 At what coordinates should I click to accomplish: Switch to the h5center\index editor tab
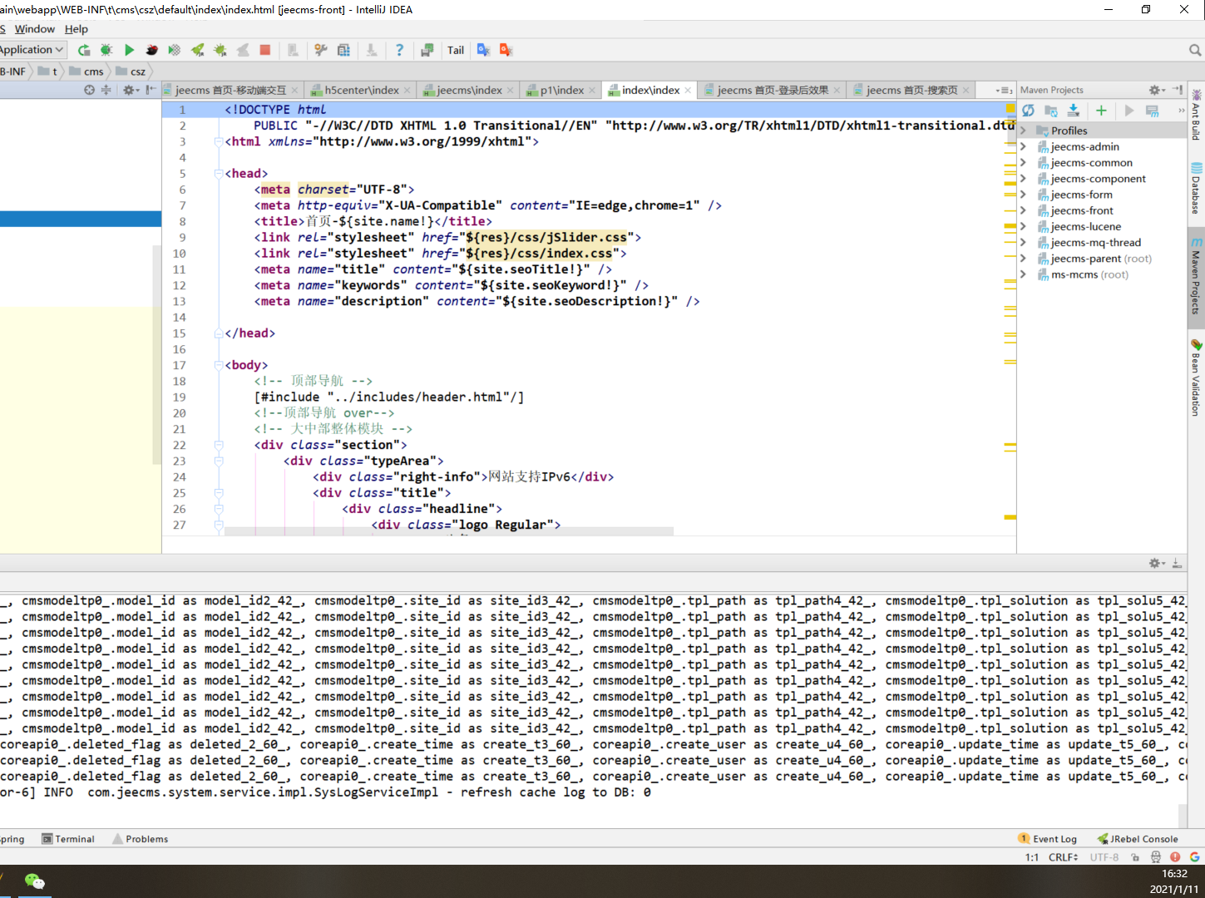pos(361,90)
